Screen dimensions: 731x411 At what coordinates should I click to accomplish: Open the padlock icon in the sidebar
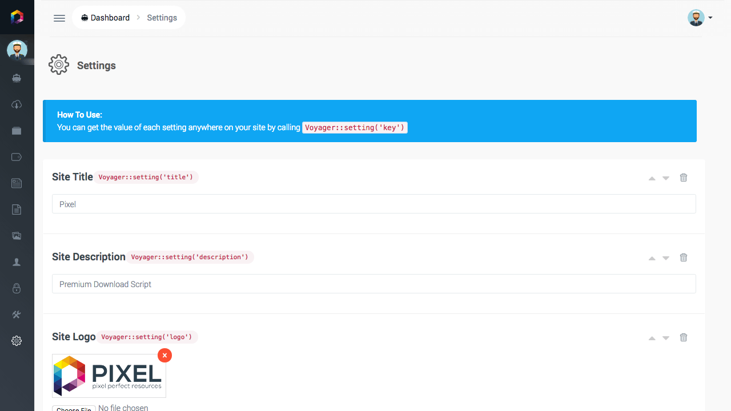17,288
